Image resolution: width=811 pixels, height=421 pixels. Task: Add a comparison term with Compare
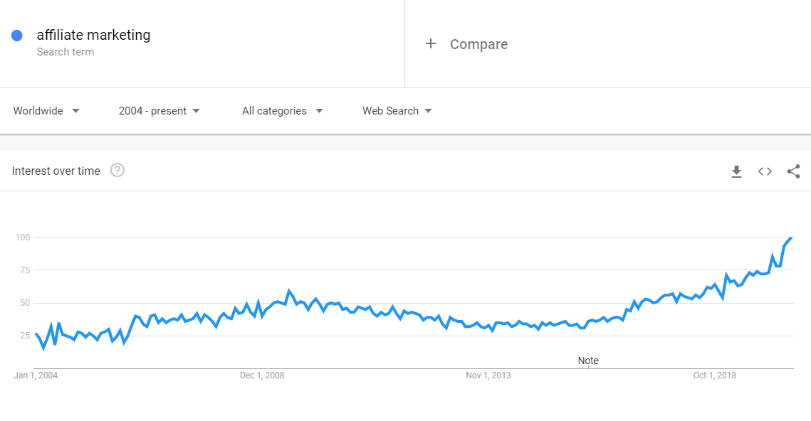479,44
